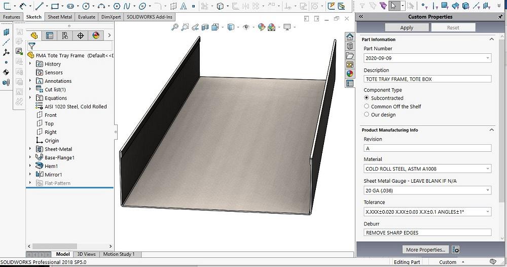The width and height of the screenshot is (507, 267).
Task: Click the Apply button
Action: pyautogui.click(x=407, y=27)
